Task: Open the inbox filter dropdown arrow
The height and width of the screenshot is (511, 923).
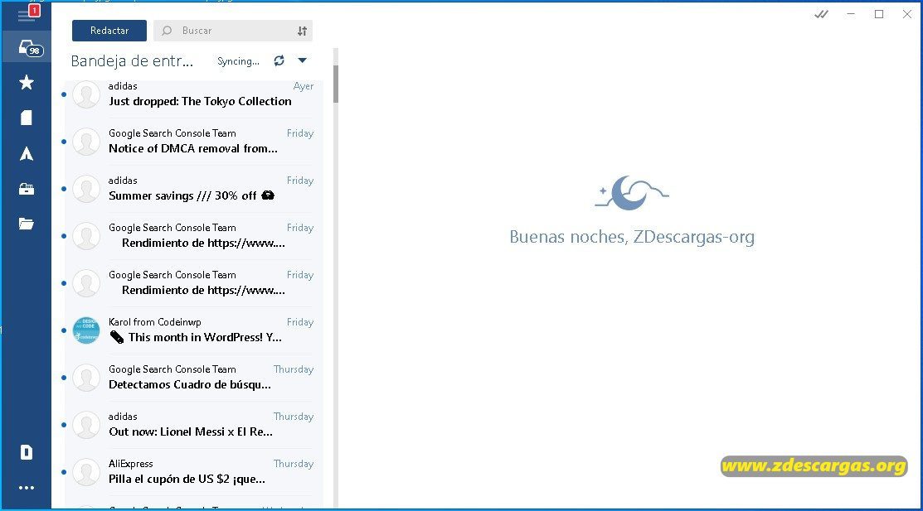Action: pyautogui.click(x=302, y=60)
